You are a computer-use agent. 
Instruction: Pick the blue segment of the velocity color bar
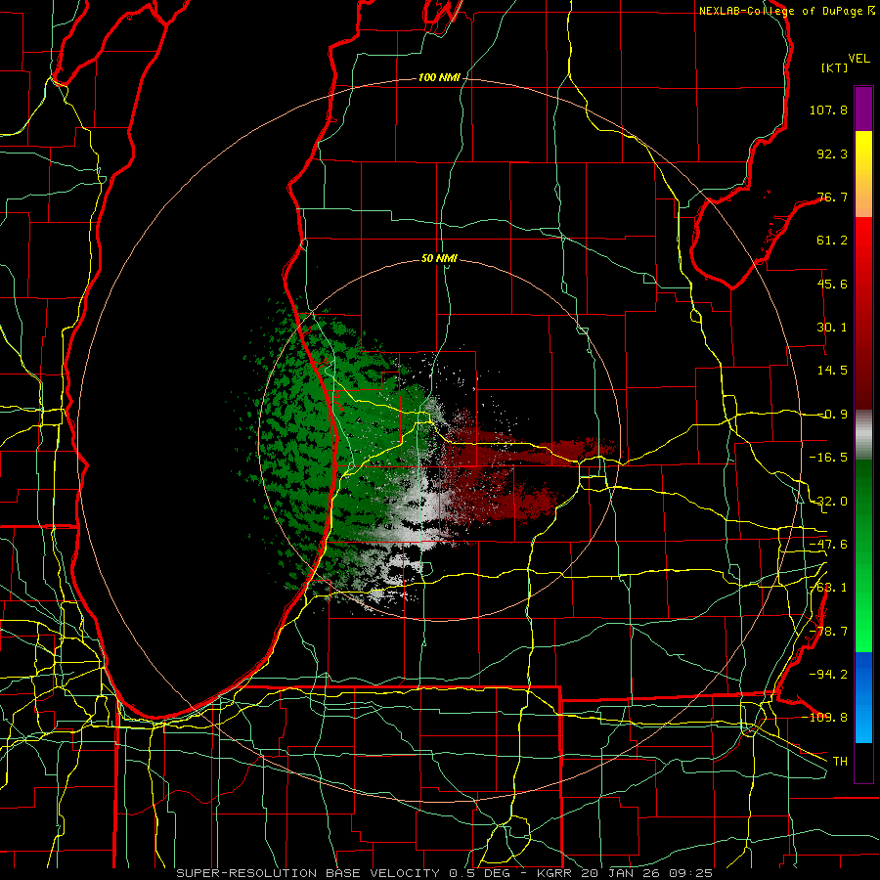(863, 697)
